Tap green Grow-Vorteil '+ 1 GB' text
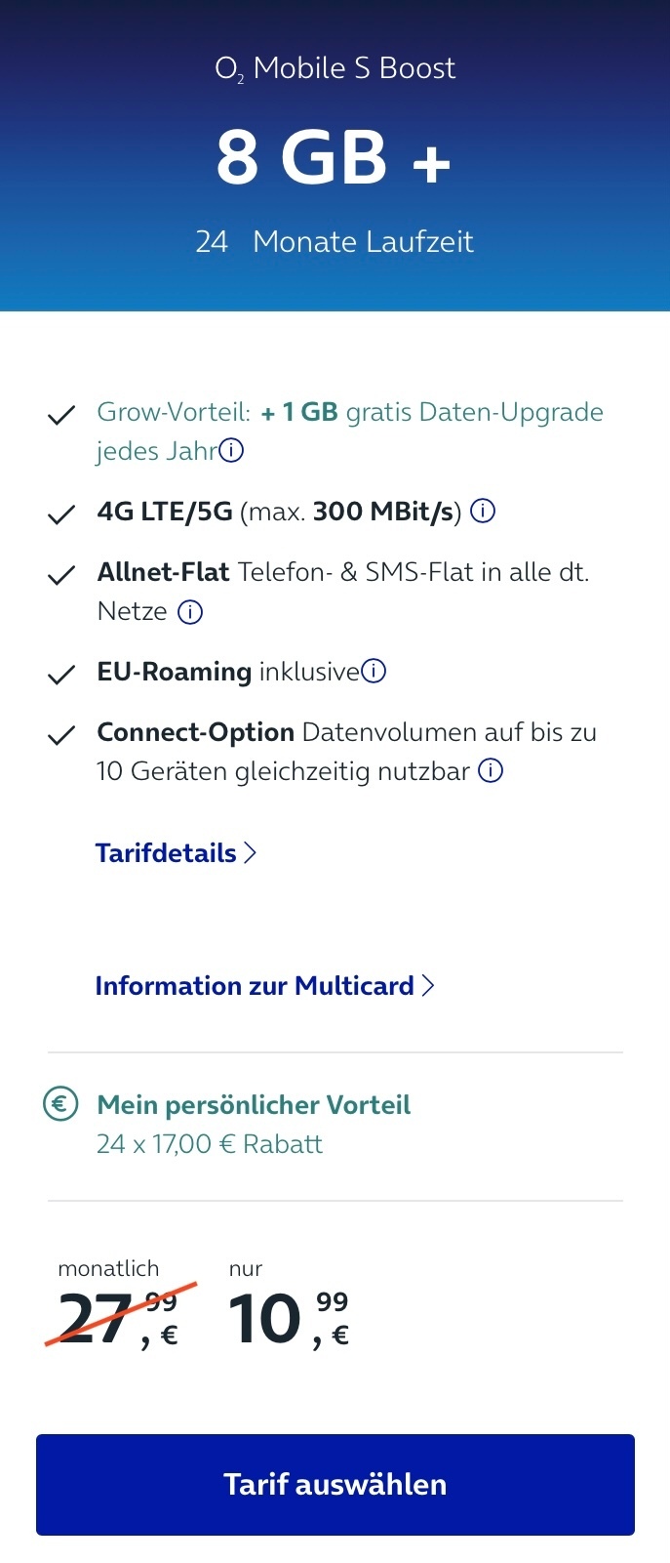670x1563 pixels. click(x=299, y=412)
